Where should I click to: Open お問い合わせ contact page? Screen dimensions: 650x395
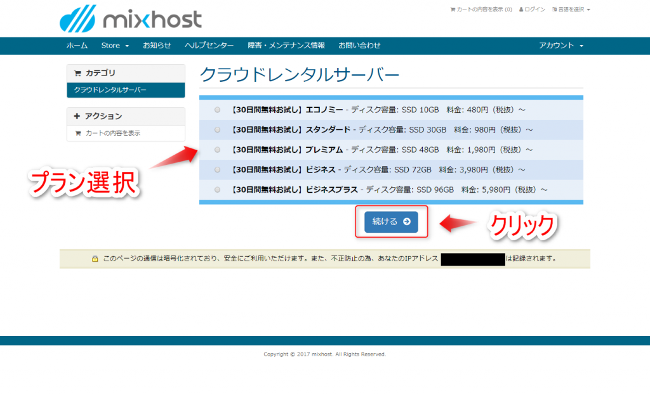point(359,46)
